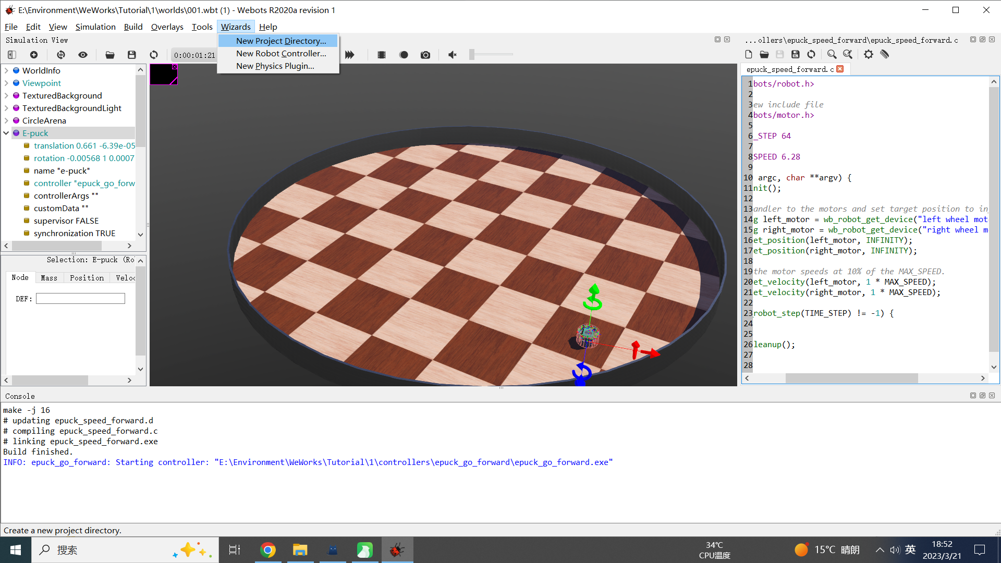1001x563 pixels.
Task: Choose New Physics Plugin menu entry
Action: pos(278,66)
